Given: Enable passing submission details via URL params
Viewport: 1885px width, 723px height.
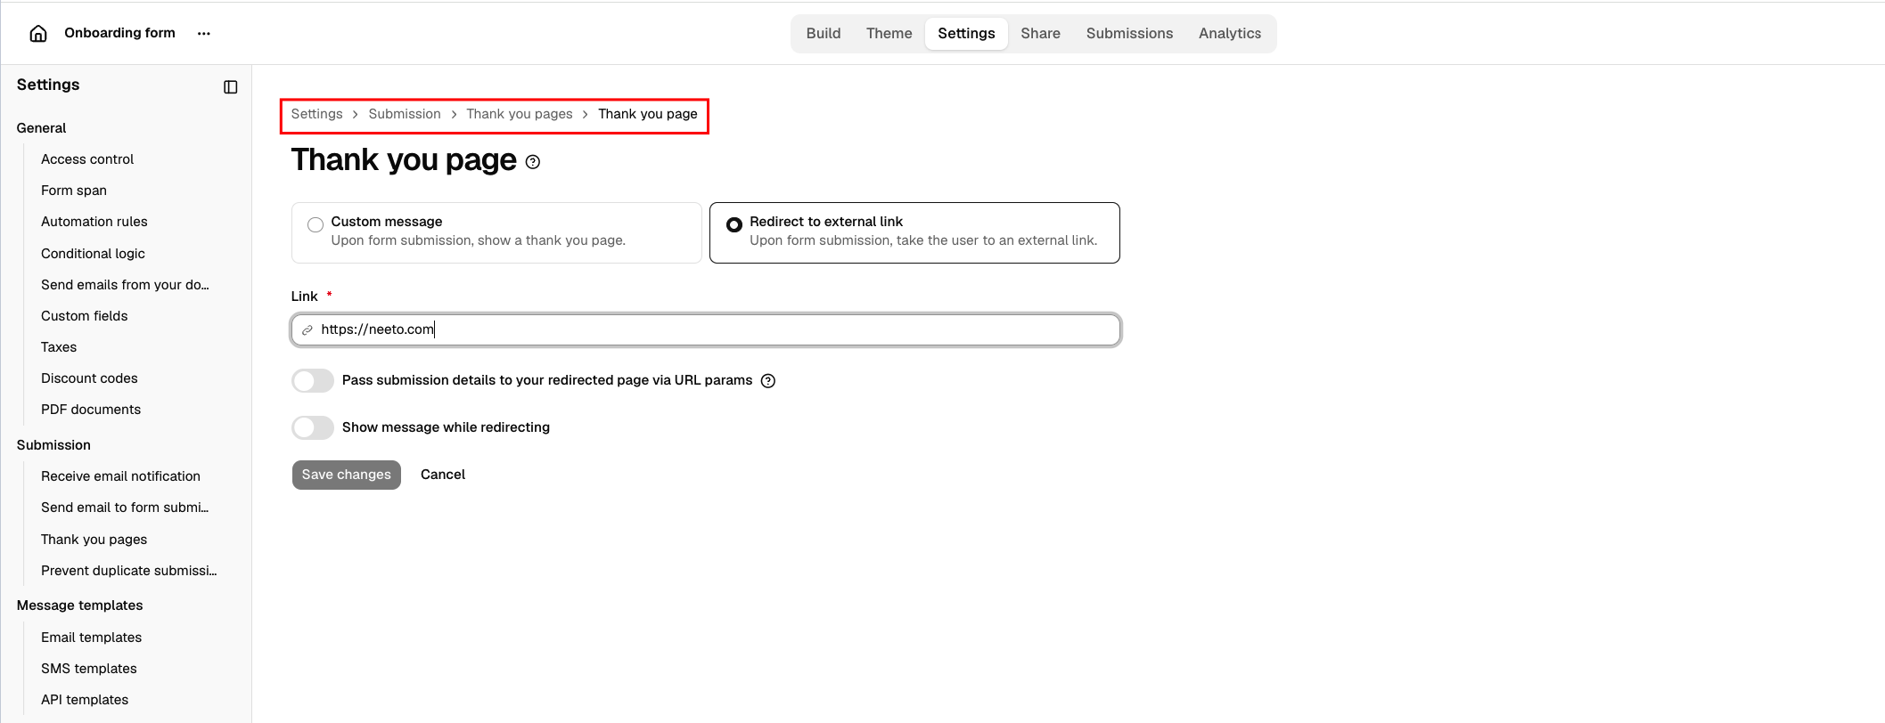Looking at the screenshot, I should (313, 381).
